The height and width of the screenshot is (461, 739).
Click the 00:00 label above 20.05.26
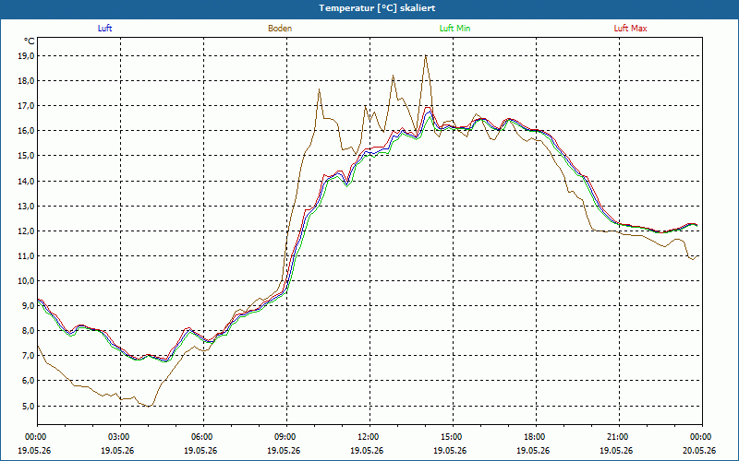tap(702, 437)
